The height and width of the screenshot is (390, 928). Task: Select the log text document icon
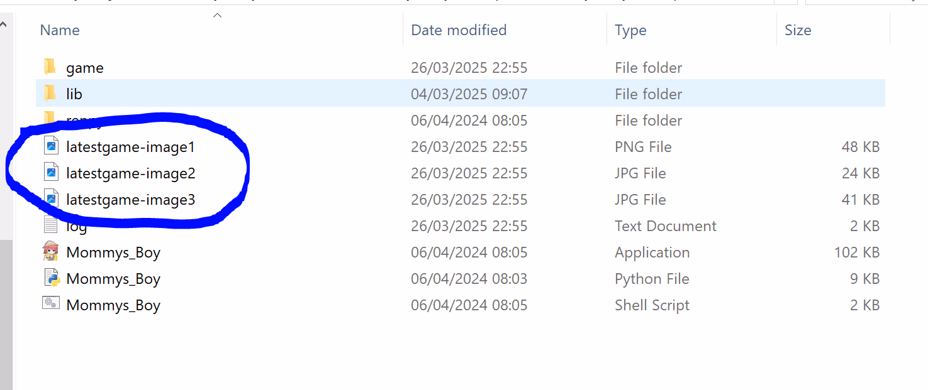[x=51, y=225]
